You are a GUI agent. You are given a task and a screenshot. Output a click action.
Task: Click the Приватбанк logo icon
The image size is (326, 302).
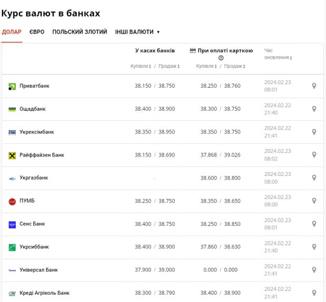tap(12, 86)
